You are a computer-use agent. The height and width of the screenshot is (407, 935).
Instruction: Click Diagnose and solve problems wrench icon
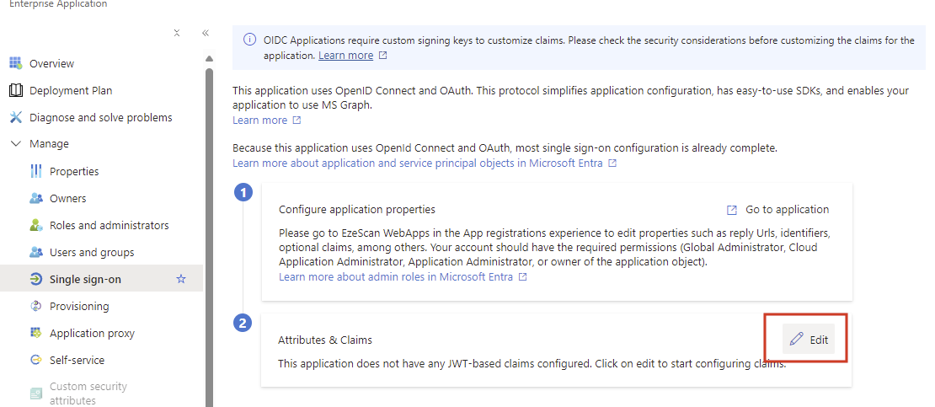[15, 117]
